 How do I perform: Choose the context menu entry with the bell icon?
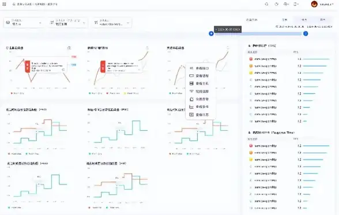click(201, 99)
